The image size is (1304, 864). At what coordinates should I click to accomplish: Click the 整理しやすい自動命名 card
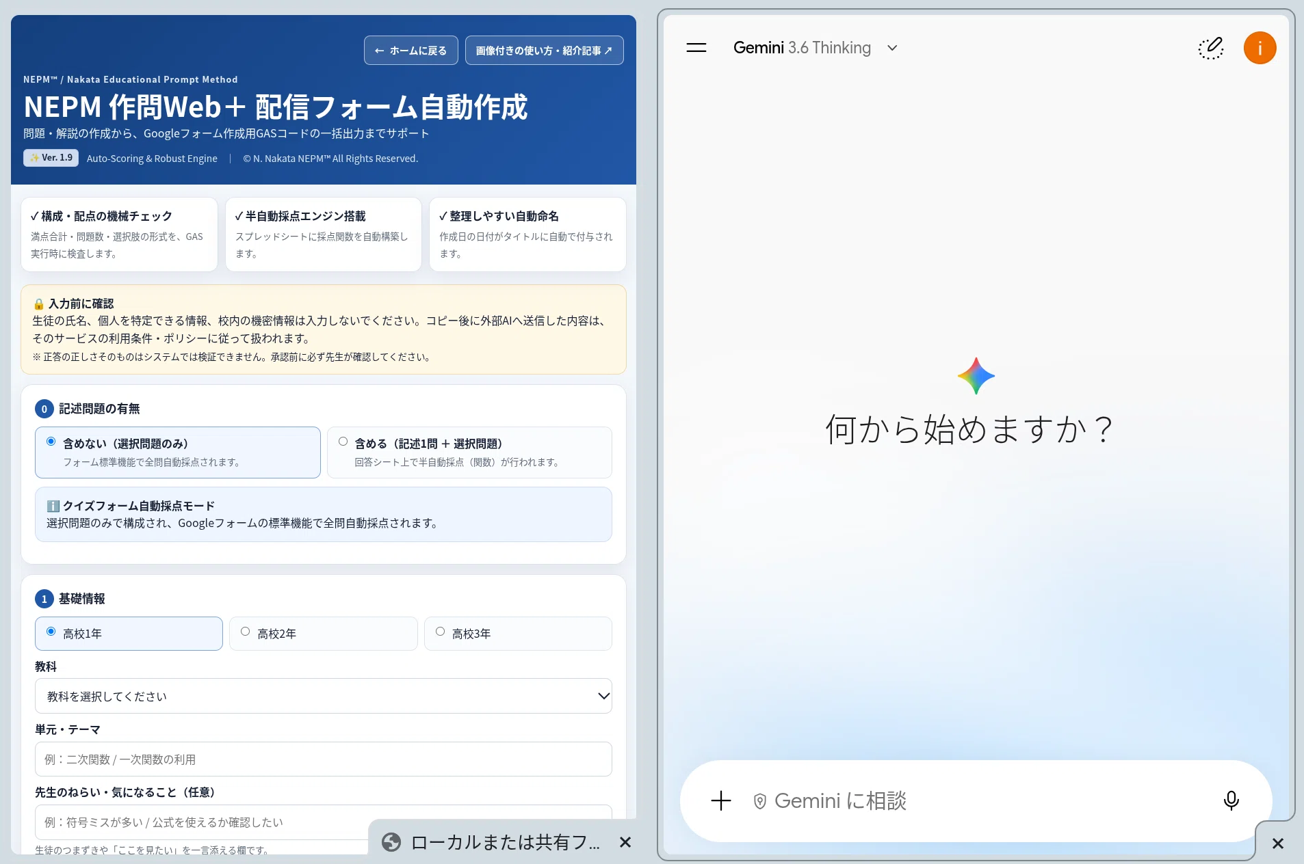pos(527,234)
